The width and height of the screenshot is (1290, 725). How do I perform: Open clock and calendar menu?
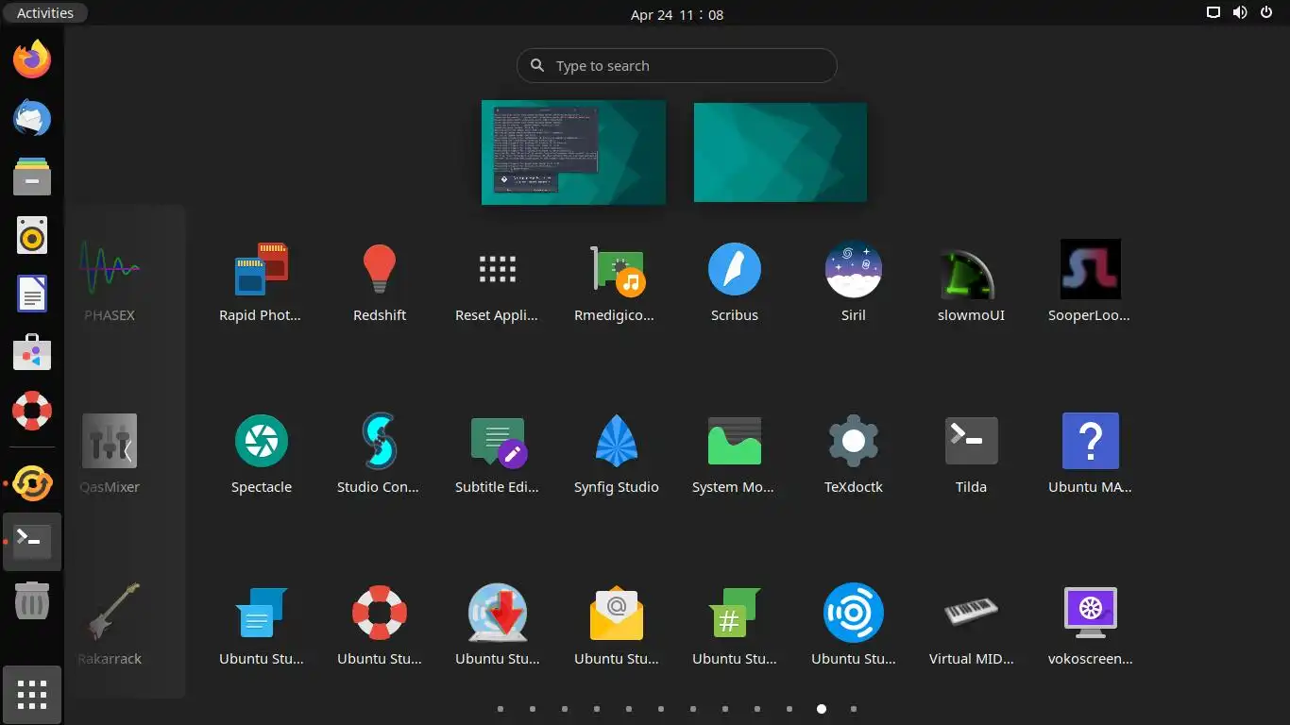tap(677, 14)
